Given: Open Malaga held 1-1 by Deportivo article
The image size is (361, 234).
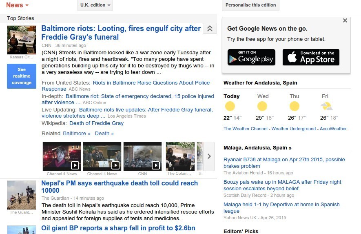Looking at the screenshot, I should (x=281, y=208).
